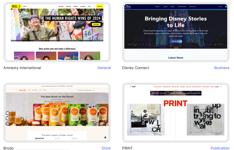Click the General category link

click(x=104, y=68)
